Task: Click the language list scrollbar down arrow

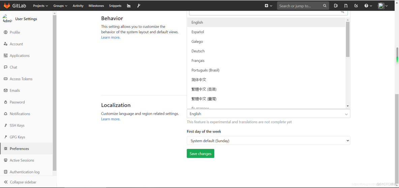Action: point(347,106)
